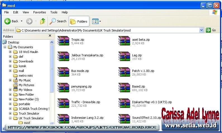The height and width of the screenshot is (133, 222).
Task: Open the File menu
Action: pyautogui.click(x=6, y=12)
